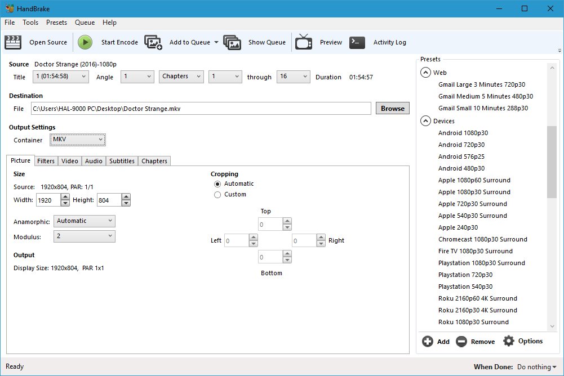The height and width of the screenshot is (376, 564).
Task: Click the Add preset plus icon
Action: click(428, 341)
